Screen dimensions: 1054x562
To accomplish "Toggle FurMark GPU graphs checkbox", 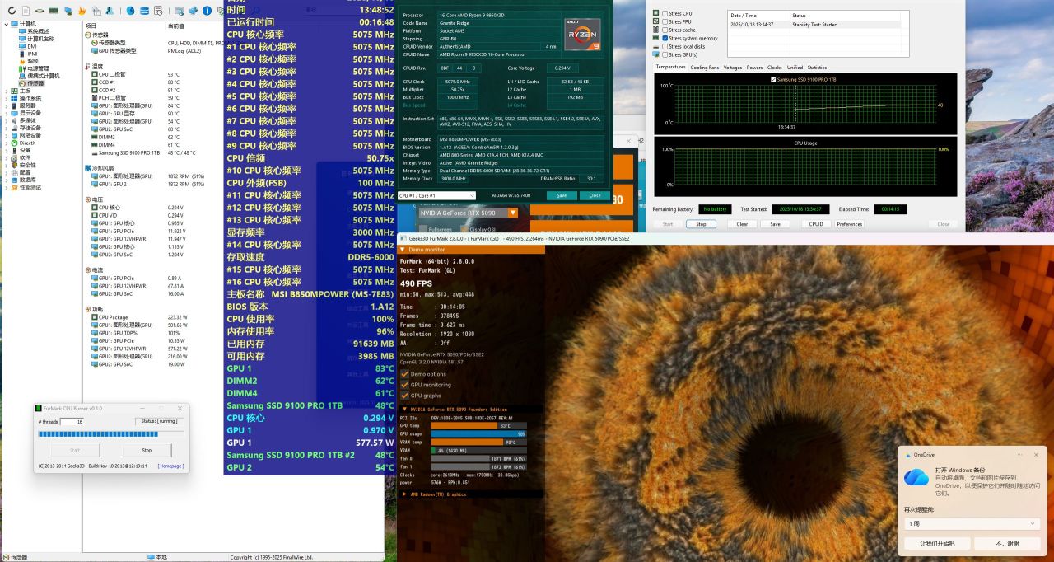I will coord(404,396).
